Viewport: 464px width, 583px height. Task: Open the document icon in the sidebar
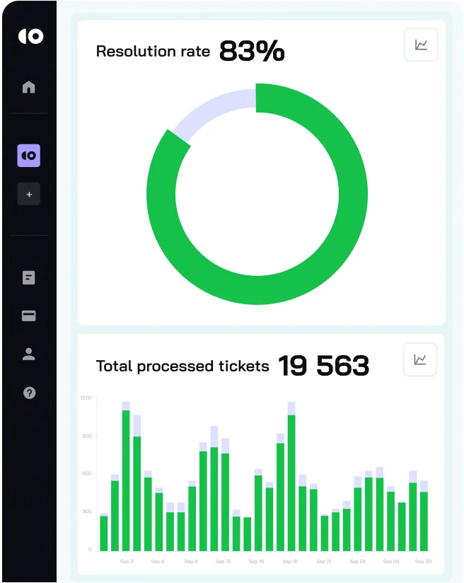tap(29, 278)
